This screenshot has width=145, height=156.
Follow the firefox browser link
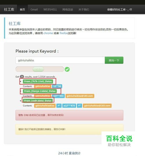pyautogui.click(x=64, y=33)
